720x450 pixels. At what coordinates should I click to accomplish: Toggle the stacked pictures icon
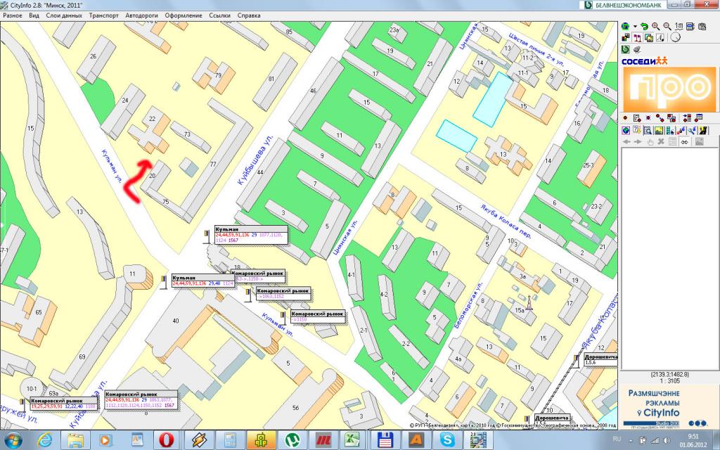click(x=648, y=38)
